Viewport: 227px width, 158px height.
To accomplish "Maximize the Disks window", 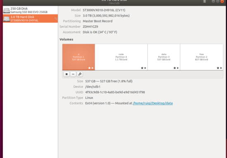I will (218, 1).
